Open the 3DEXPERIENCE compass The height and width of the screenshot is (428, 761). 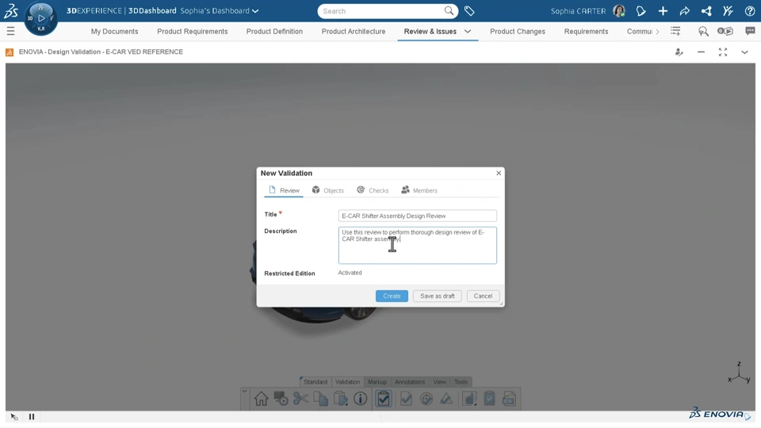coord(40,18)
